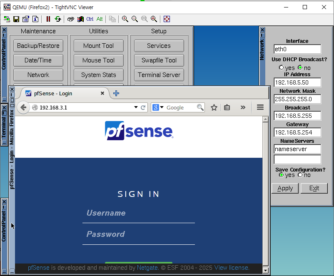
Task: Edit the Interface eth0 field
Action: 297,49
